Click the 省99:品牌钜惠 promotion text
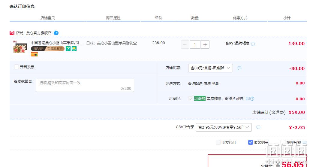 (x=237, y=43)
